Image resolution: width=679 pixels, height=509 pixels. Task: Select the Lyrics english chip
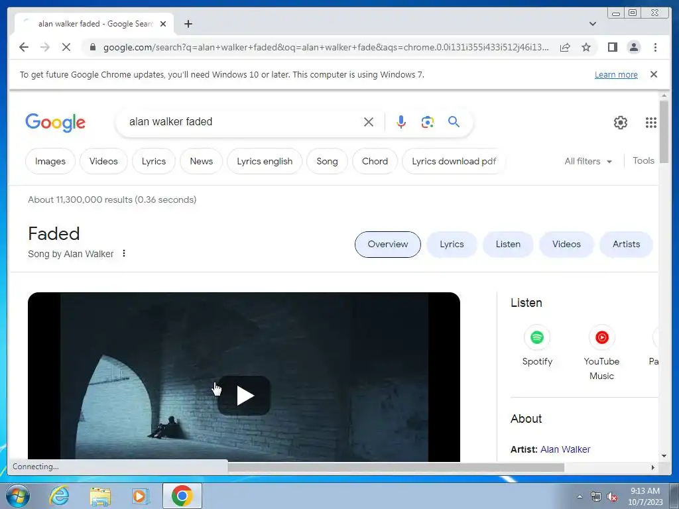[x=265, y=161]
